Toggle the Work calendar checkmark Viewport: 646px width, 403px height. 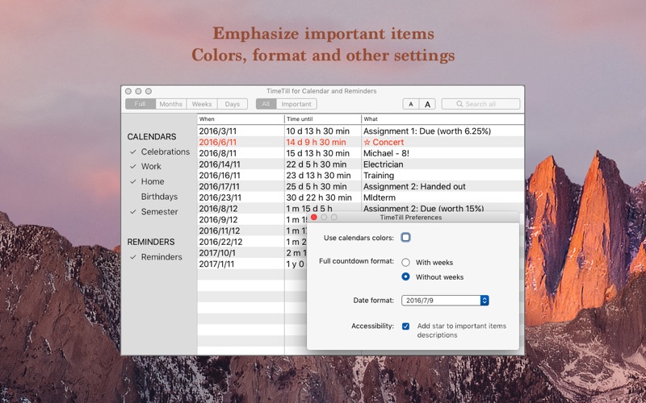[x=133, y=167]
